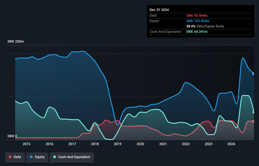
Task: Click the DKK 0 axis label
Action: [x=12, y=136]
